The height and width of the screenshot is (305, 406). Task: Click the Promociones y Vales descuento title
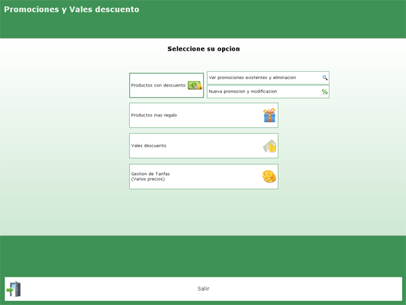click(x=72, y=9)
